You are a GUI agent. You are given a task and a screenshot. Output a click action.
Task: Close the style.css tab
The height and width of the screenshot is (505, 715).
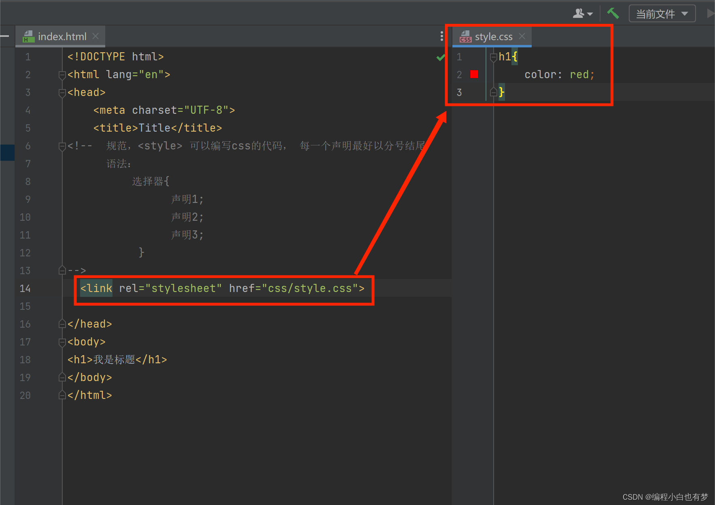coord(522,36)
